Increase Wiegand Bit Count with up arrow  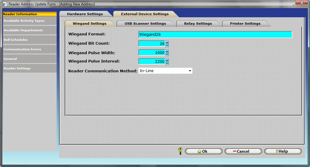point(167,42)
